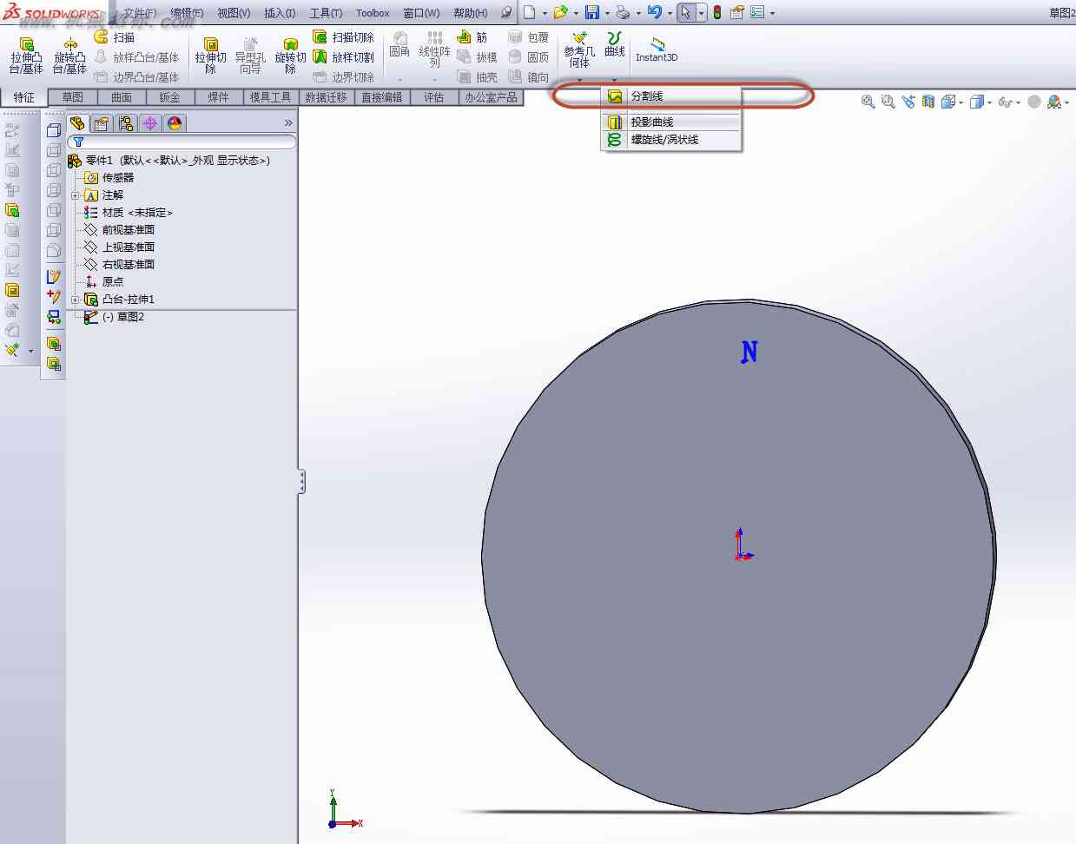1076x844 pixels.
Task: Open dropdown arrow next to Undo icon
Action: coord(670,13)
